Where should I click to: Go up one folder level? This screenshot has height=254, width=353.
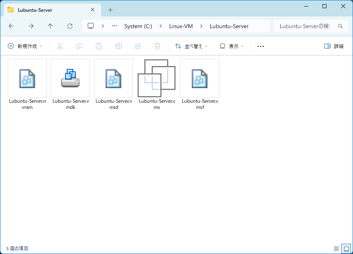click(x=50, y=26)
